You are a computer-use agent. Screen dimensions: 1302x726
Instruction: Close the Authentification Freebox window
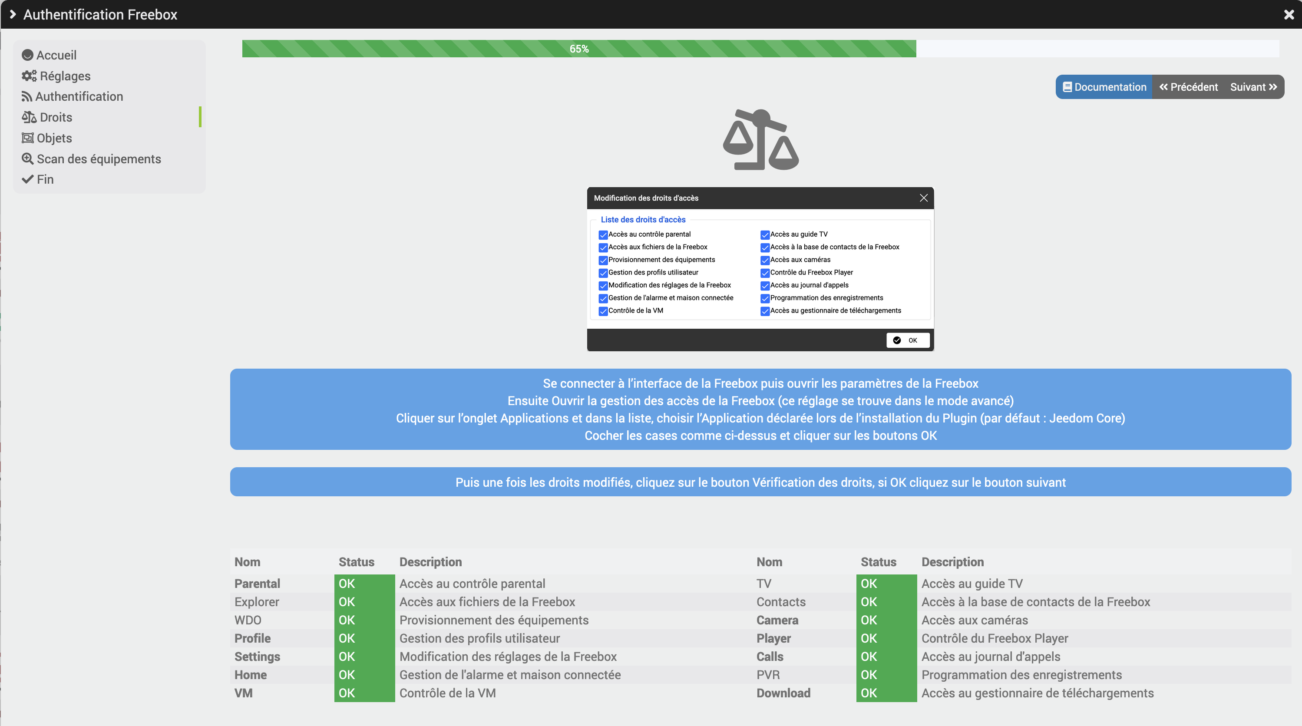pos(1289,14)
